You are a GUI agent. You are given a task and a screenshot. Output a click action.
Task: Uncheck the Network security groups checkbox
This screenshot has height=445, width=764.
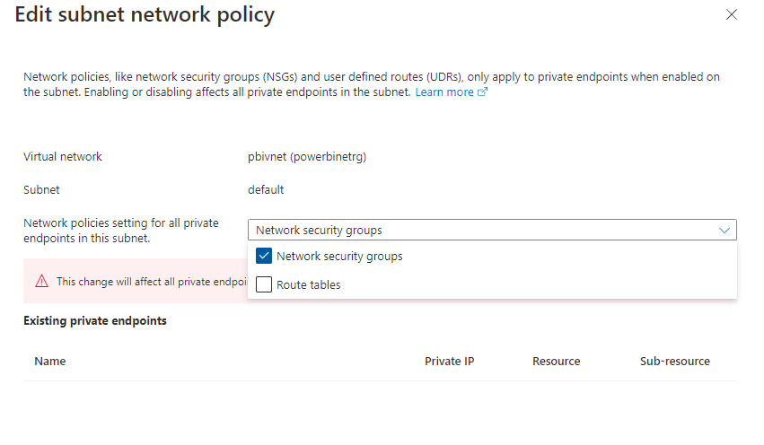tap(264, 256)
